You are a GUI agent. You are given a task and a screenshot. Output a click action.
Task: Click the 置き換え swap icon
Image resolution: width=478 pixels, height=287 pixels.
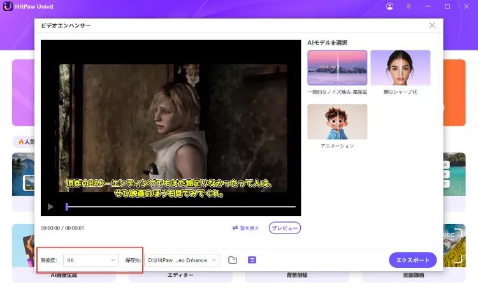pos(235,228)
